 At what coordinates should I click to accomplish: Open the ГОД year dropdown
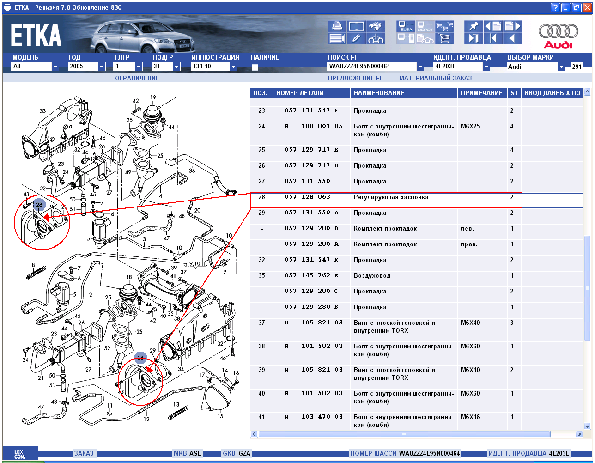tap(102, 67)
